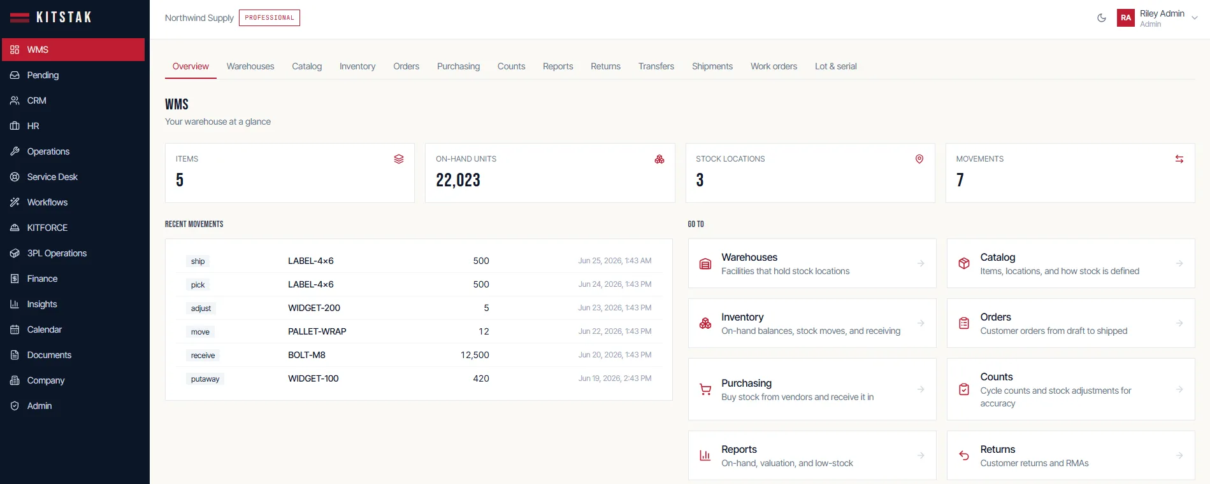Click the 22,023 on-hand units value

click(458, 181)
